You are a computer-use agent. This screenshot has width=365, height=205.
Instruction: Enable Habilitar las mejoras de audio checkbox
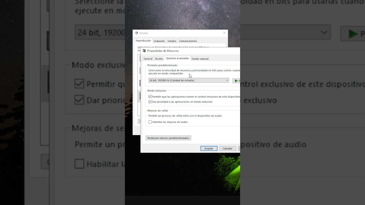point(150,122)
